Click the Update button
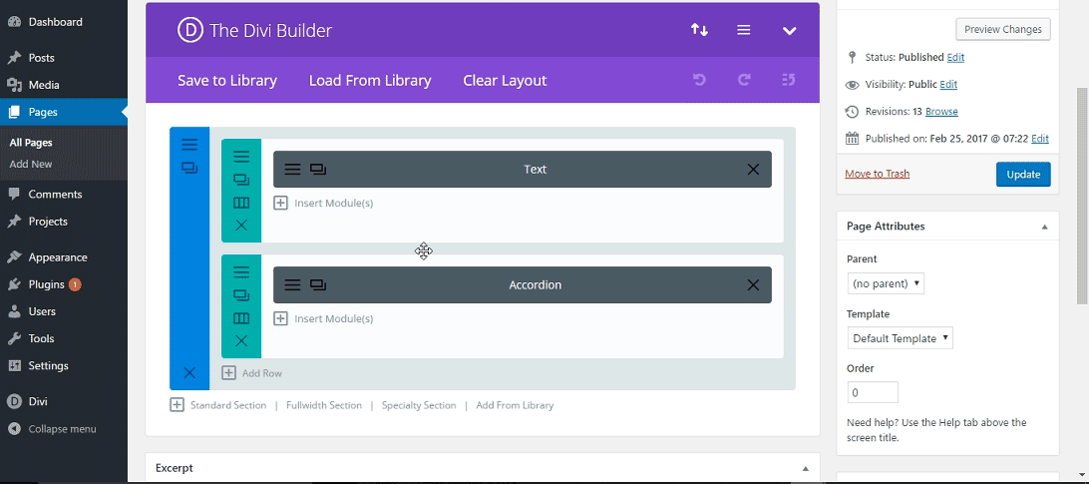 (x=1023, y=175)
